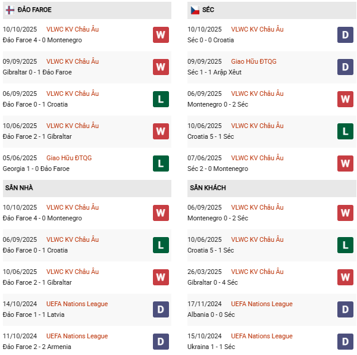Click W badge for Gibraltar 0-1 Đảo Faroe
The height and width of the screenshot is (355, 357).
click(x=161, y=67)
